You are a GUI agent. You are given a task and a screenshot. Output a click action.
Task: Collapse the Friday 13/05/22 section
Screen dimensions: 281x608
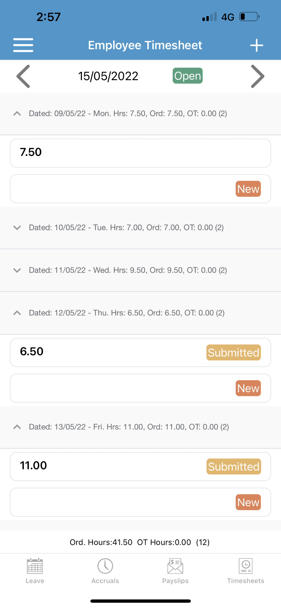coord(17,427)
